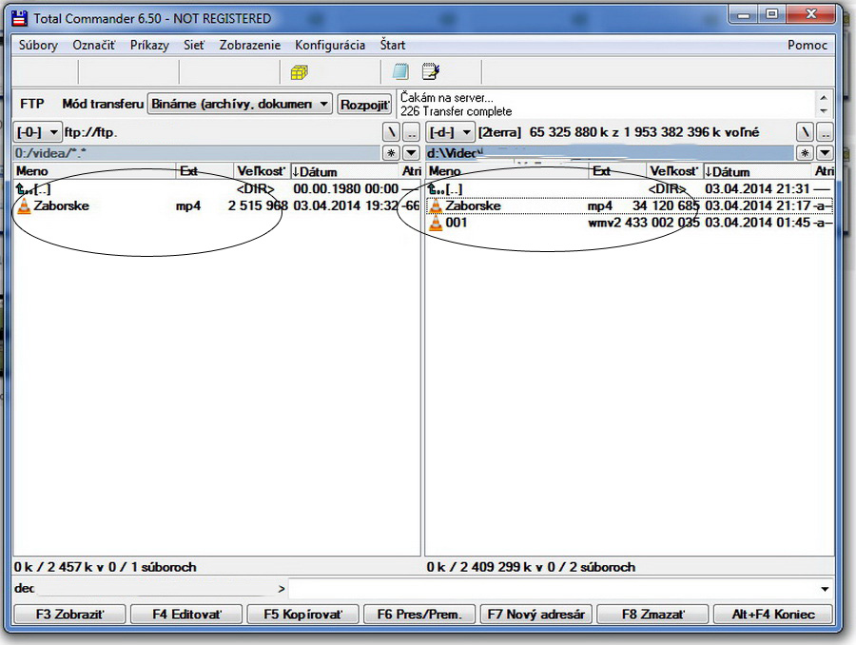Viewport: 856px width, 645px height.
Task: Click the Total Commander floppy title icon
Action: click(20, 19)
